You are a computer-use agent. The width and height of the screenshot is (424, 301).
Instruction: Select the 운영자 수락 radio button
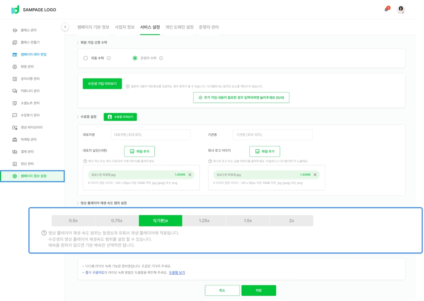135,58
